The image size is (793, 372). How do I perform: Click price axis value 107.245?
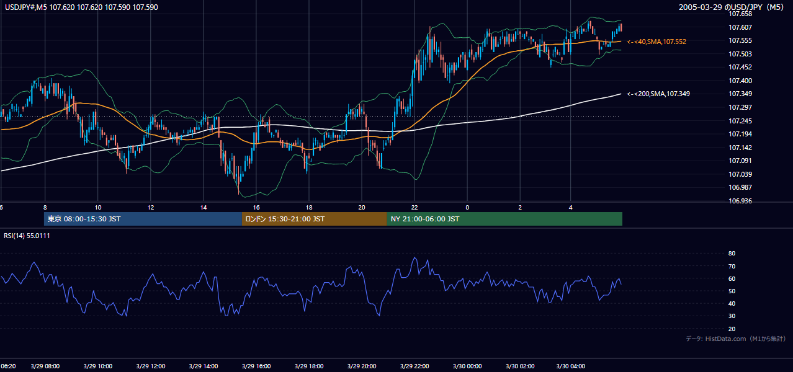[741, 121]
